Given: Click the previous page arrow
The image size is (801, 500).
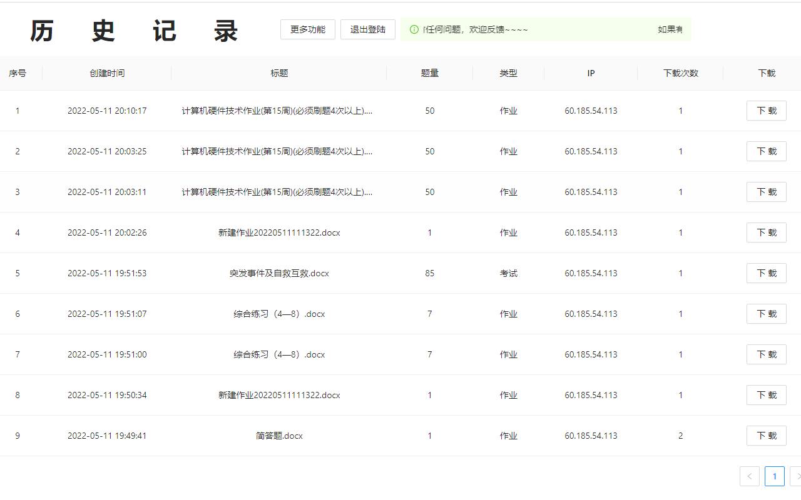Looking at the screenshot, I should pos(749,476).
